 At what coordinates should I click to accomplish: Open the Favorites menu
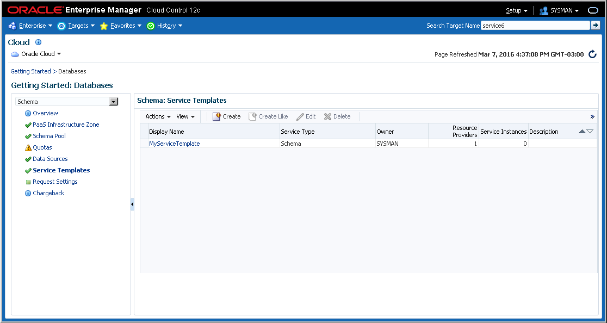(126, 26)
